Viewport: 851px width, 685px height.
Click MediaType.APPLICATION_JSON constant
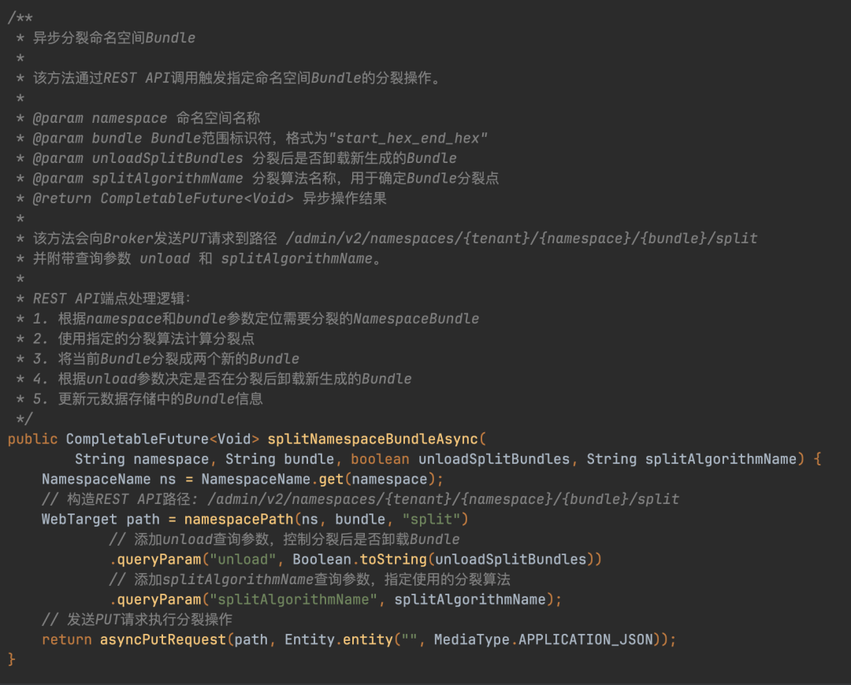click(x=543, y=639)
